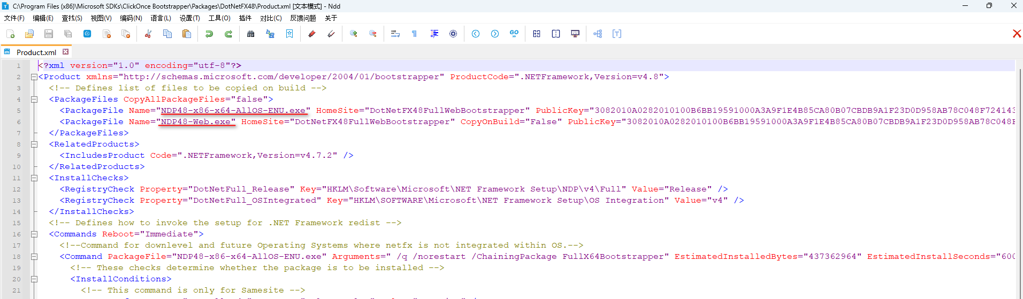Create a new file with toolbar icon
1023x299 pixels.
click(10, 34)
